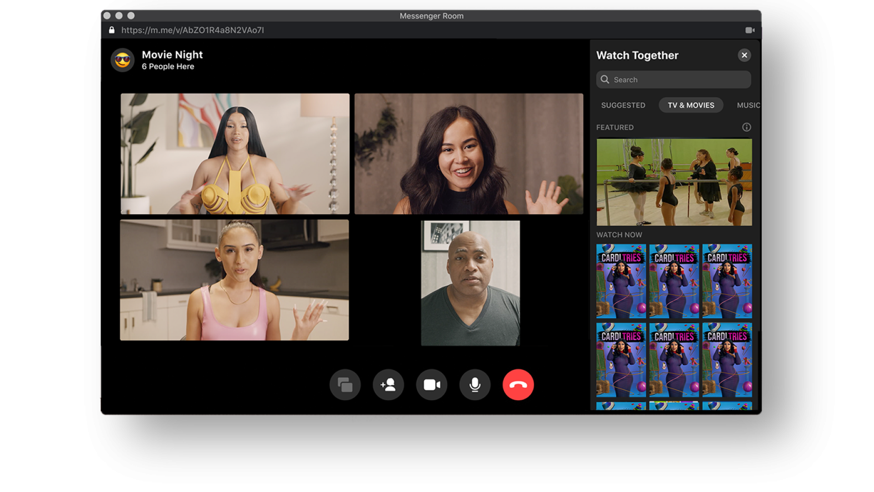Click the Movie Night room title
The image size is (874, 492).
[172, 55]
